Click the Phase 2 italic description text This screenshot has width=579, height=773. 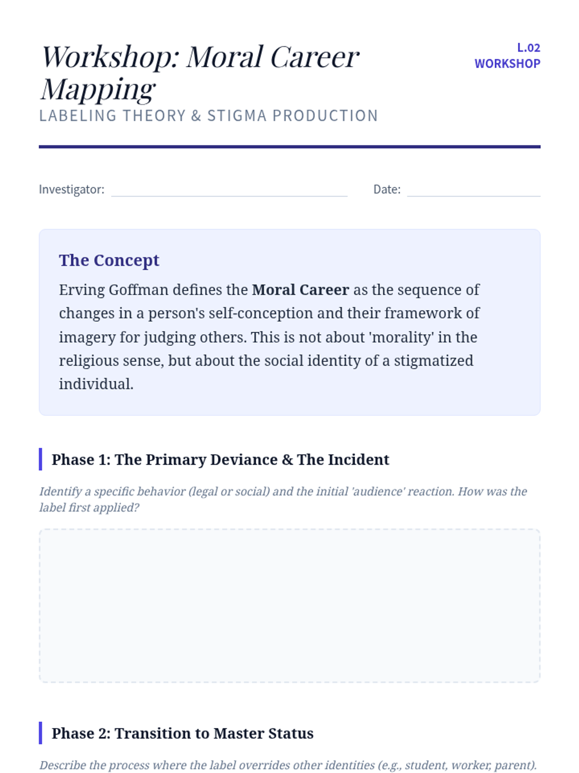(288, 765)
